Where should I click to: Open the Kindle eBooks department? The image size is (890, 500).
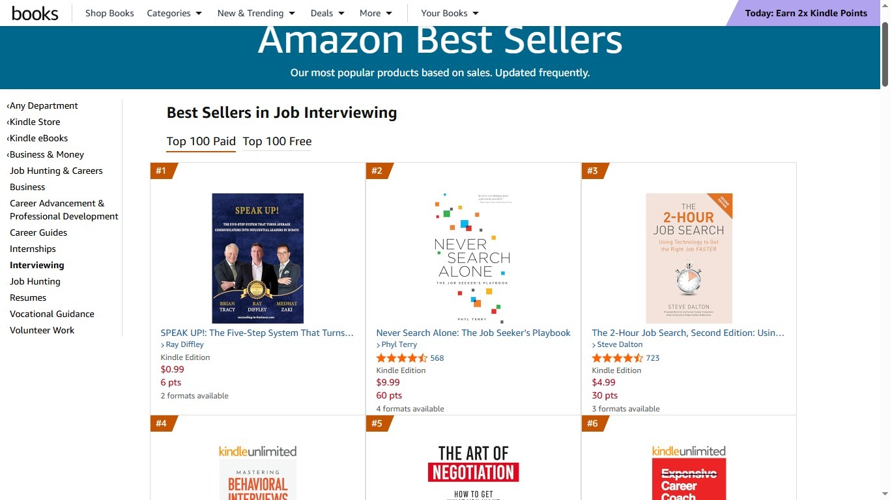point(39,138)
